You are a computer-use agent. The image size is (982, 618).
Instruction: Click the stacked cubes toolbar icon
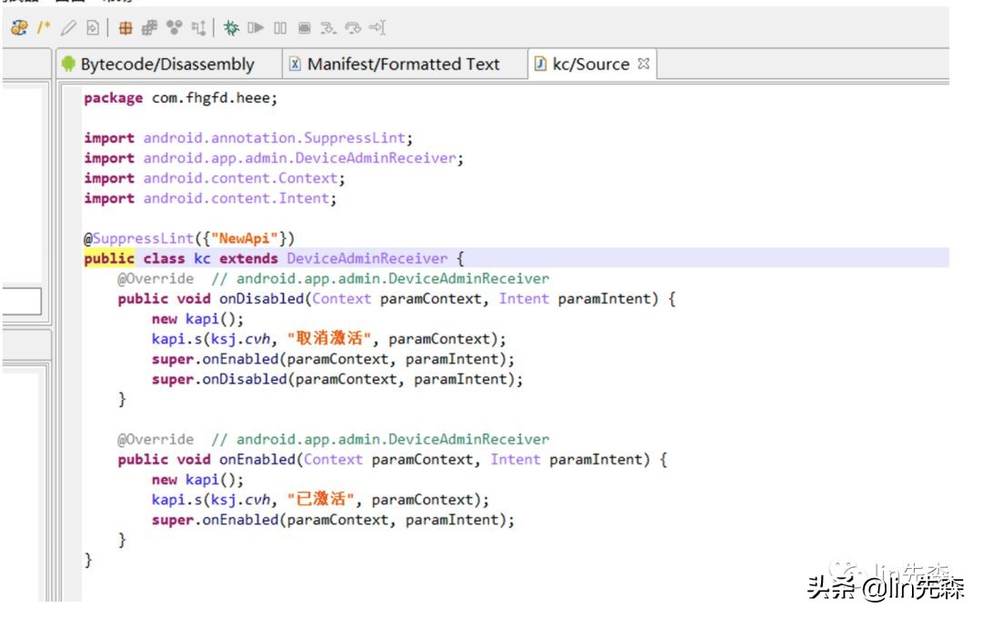[150, 28]
